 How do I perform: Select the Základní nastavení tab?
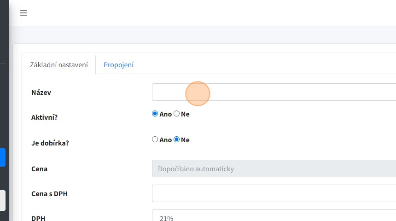pyautogui.click(x=59, y=65)
